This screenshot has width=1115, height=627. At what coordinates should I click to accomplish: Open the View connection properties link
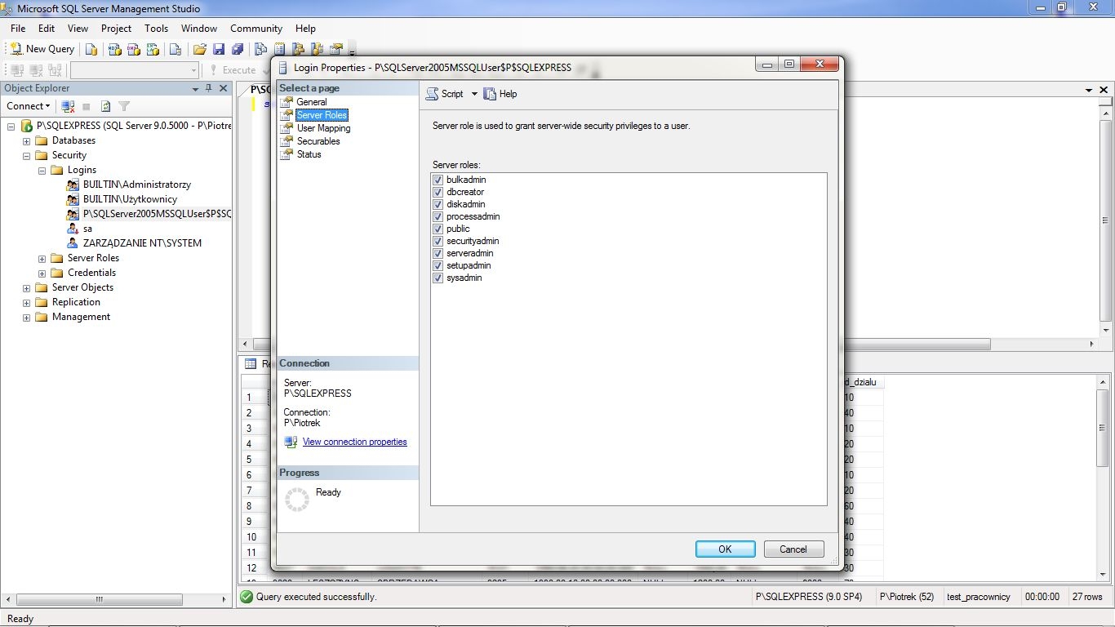(x=354, y=442)
